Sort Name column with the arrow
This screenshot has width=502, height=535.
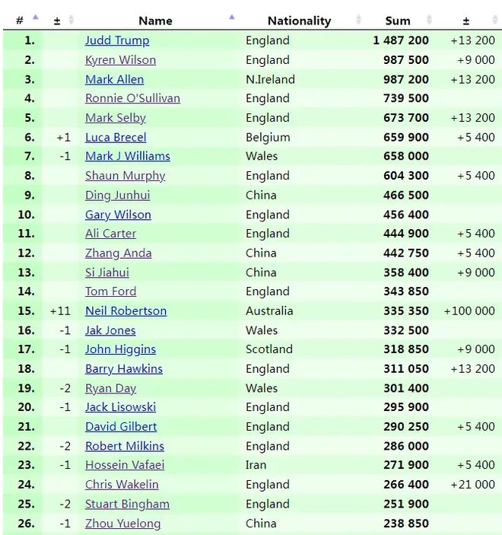(x=232, y=17)
